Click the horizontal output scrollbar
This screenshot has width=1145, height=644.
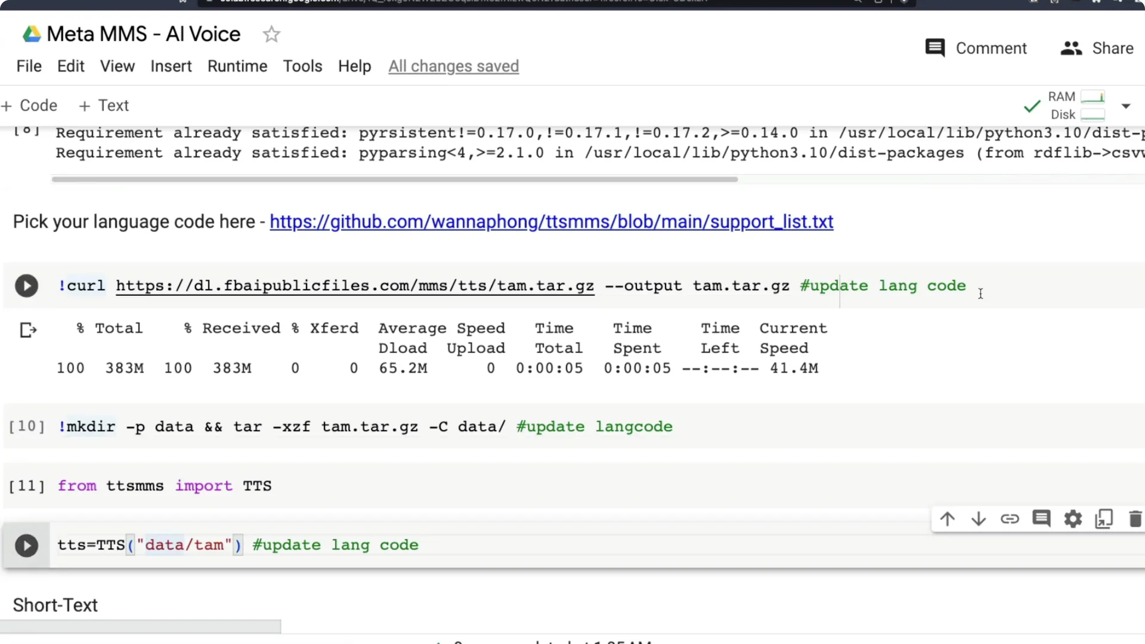(x=394, y=179)
